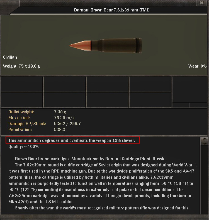
Task: Select the third empty top-row slot
Action: [x=108, y=84]
